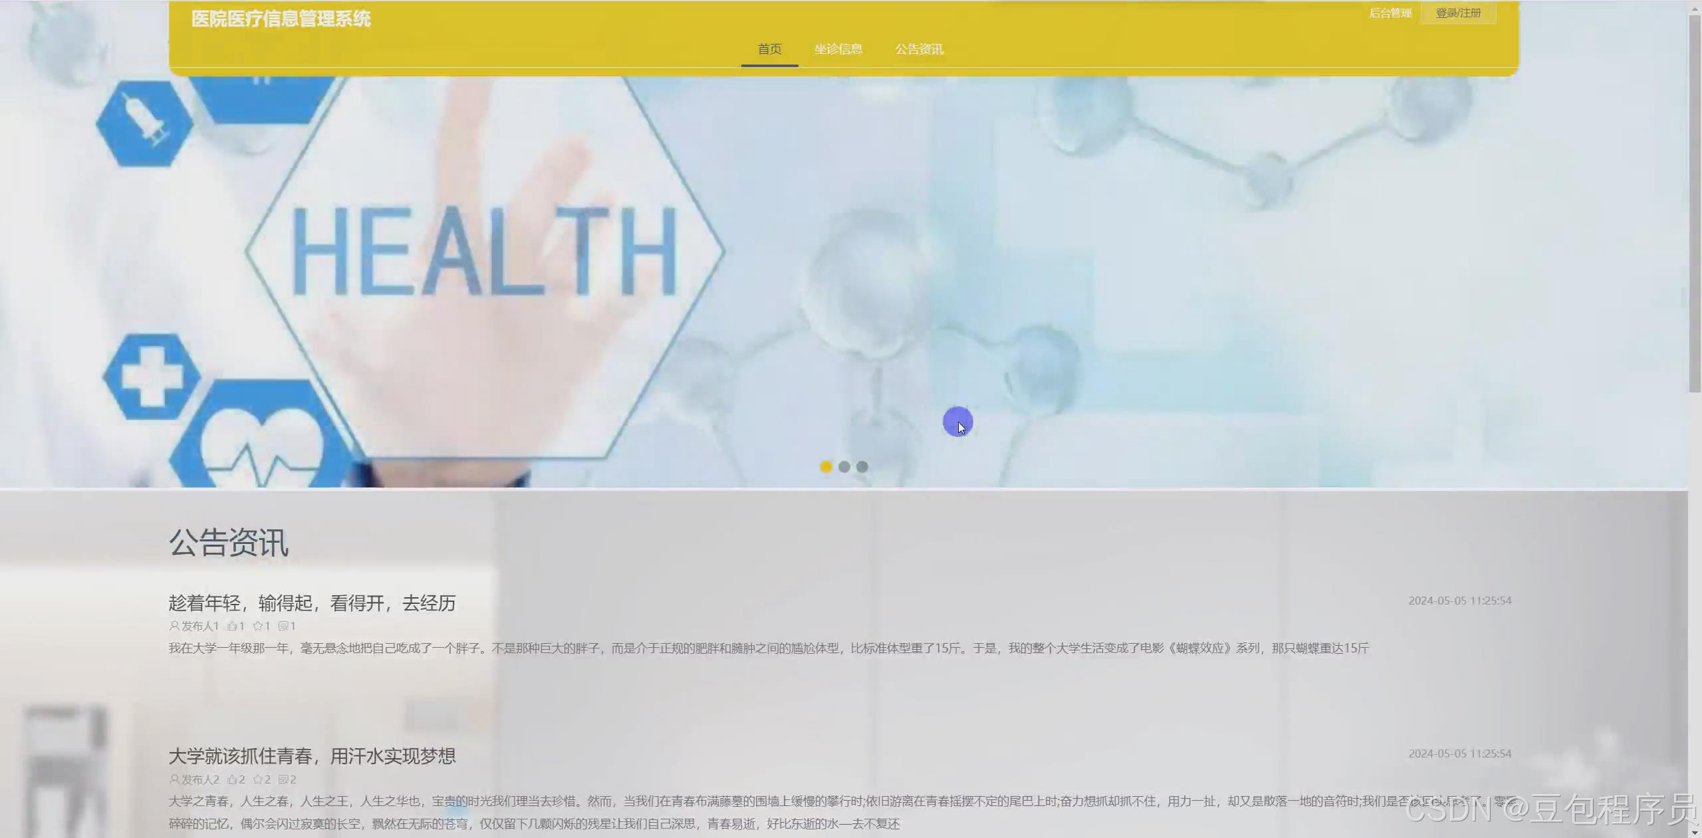Click thumbs-up icon on second announcement
The height and width of the screenshot is (838, 1702).
(x=232, y=779)
